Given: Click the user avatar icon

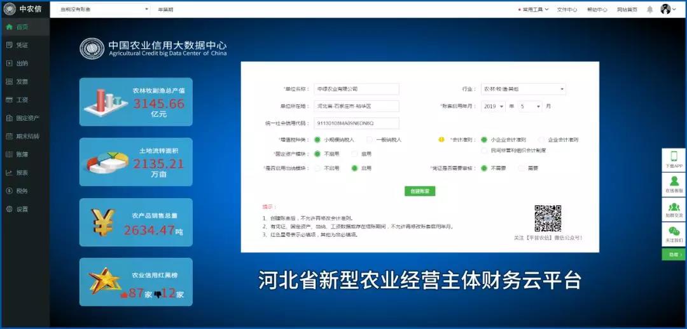Looking at the screenshot, I should click(x=666, y=10).
